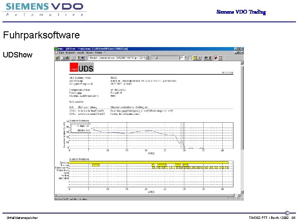Click the copy icon in the toolbar
The height and width of the screenshot is (223, 298).
coord(73,58)
